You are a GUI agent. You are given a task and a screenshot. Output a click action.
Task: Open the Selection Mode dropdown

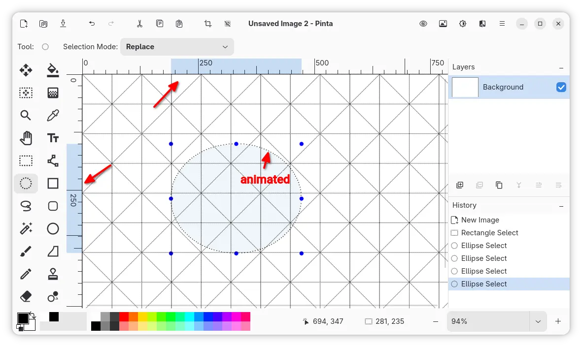177,47
